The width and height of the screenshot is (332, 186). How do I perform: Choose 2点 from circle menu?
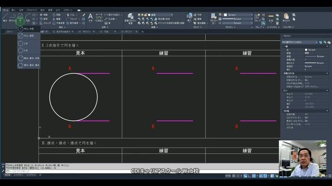tap(29, 43)
